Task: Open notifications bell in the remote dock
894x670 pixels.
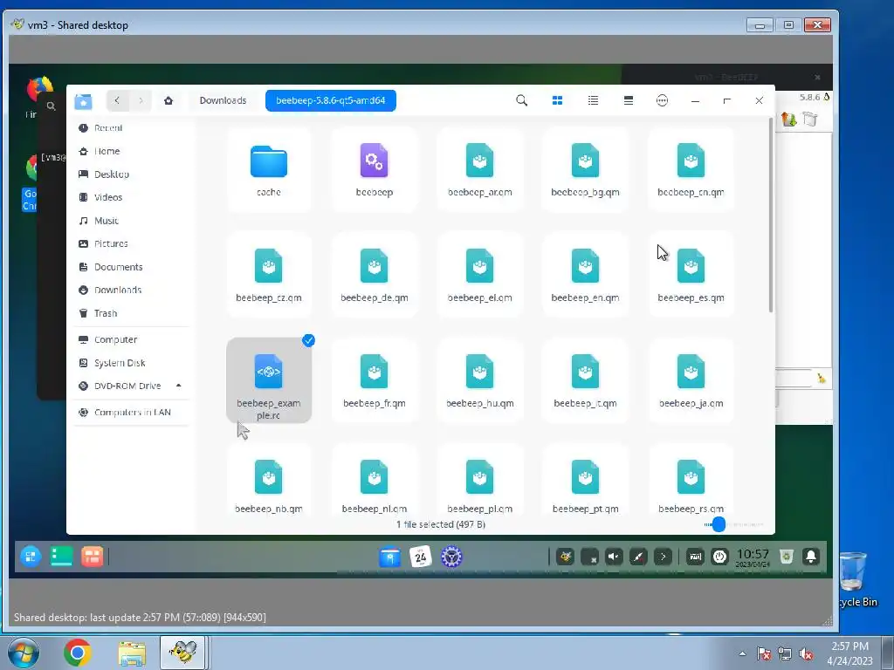Action: tap(811, 557)
